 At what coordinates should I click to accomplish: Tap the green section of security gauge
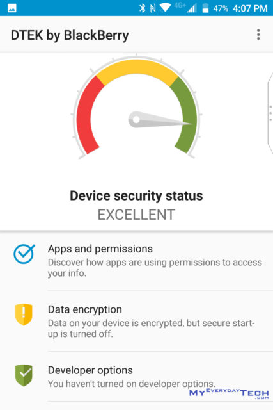(x=185, y=115)
